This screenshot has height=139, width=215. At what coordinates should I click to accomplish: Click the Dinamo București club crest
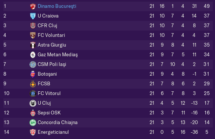(33, 6)
